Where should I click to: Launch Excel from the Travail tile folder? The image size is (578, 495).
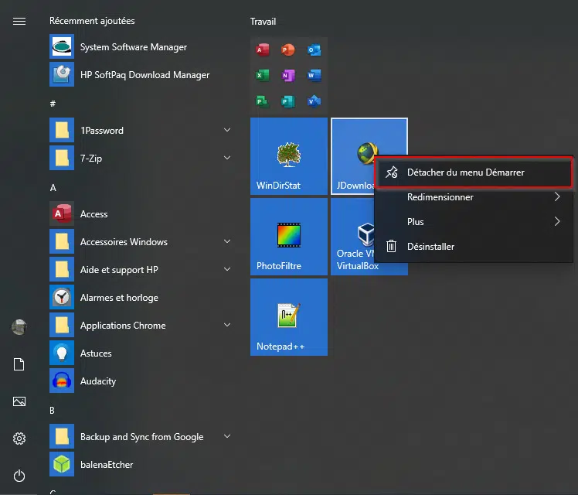pos(263,75)
